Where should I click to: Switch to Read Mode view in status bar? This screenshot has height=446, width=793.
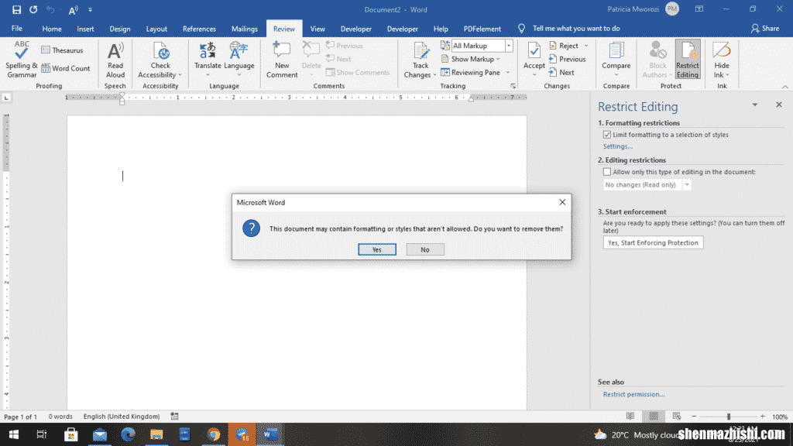630,416
